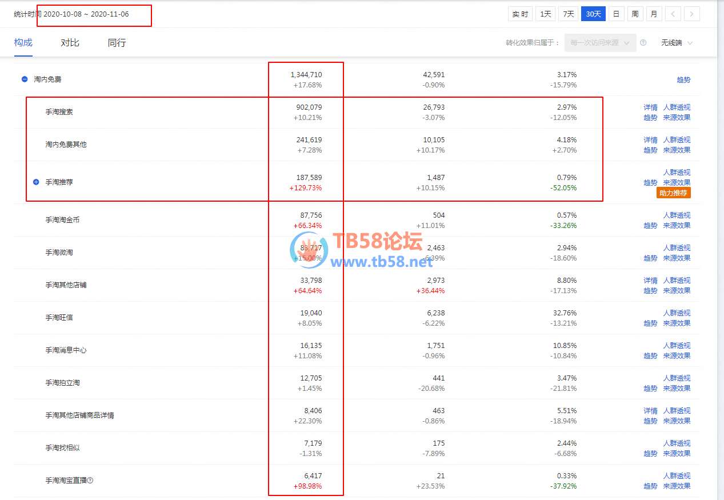Image resolution: width=724 pixels, height=500 pixels.
Task: Click the help icon next to 转化效果归属于 dropdown
Action: (x=643, y=43)
